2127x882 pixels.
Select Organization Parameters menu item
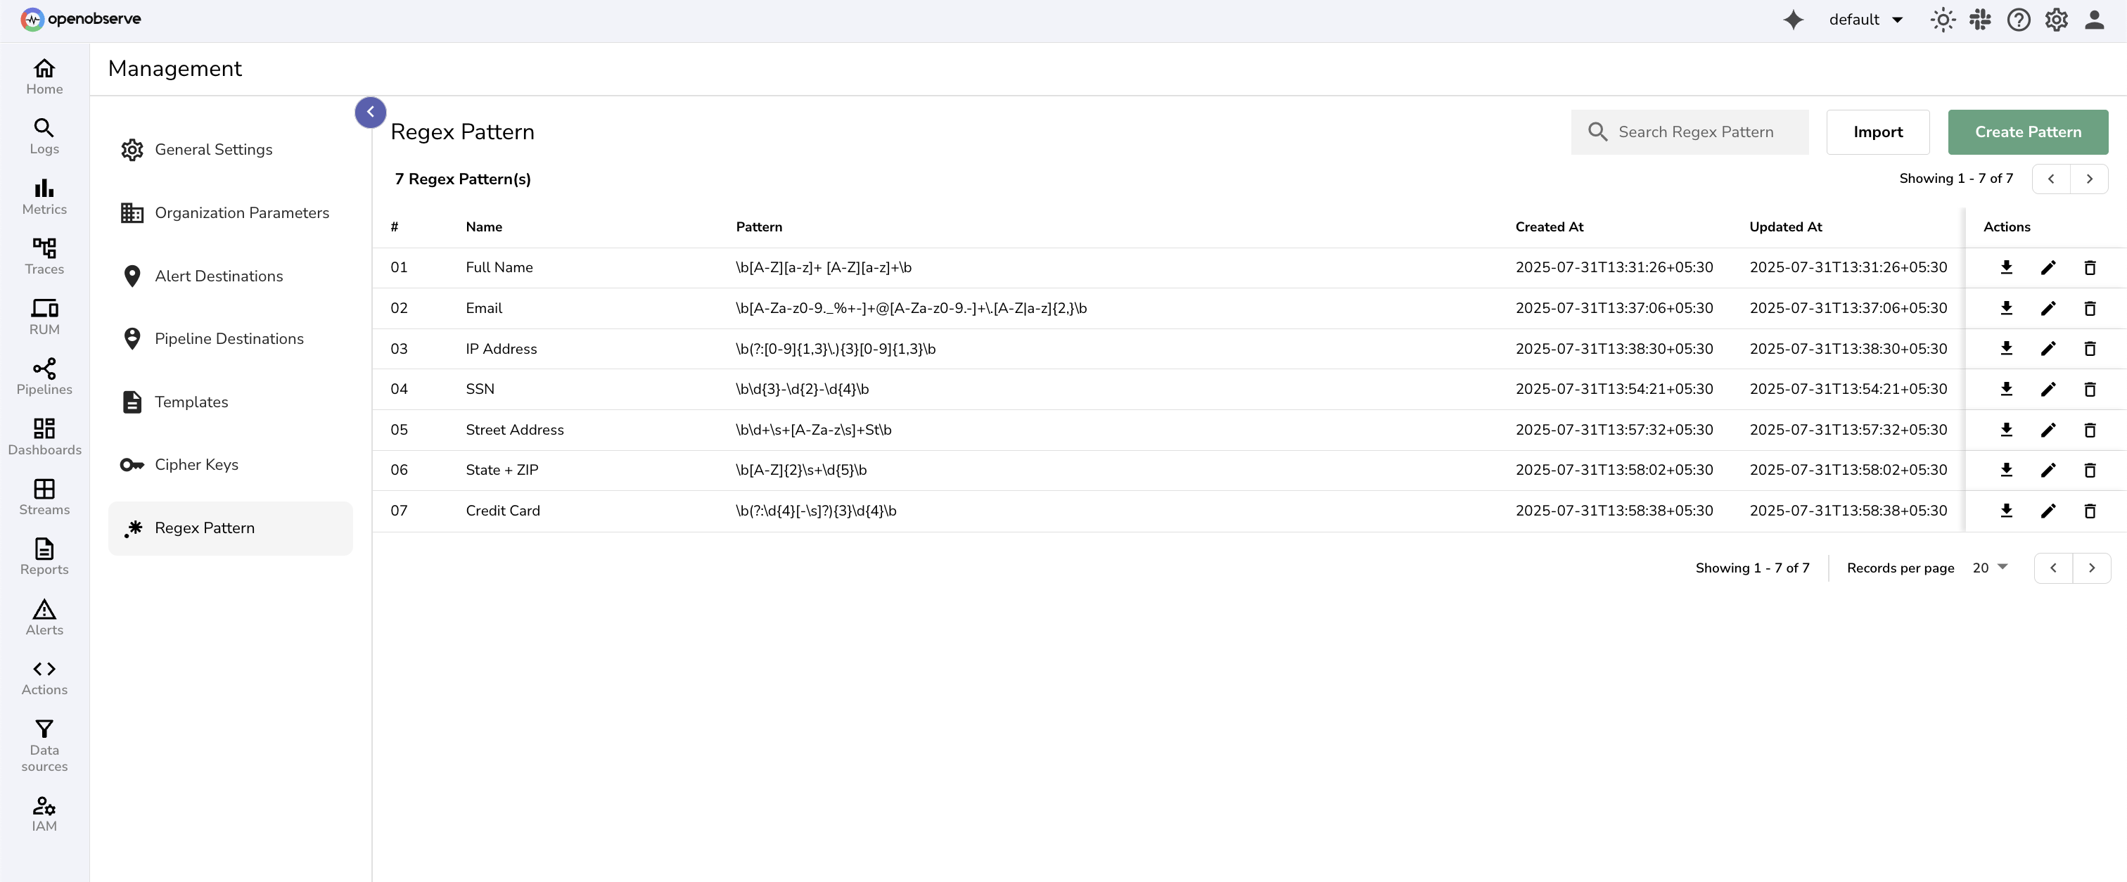[x=231, y=213]
